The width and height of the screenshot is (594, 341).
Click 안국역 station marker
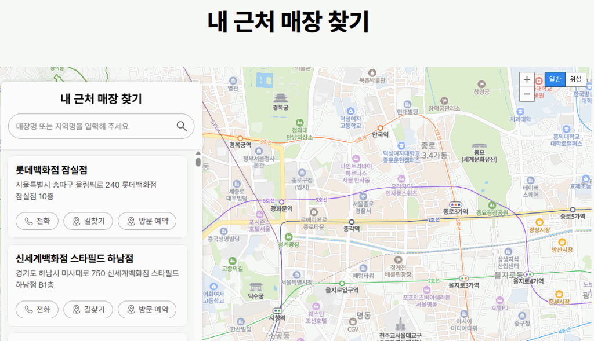coord(381,128)
